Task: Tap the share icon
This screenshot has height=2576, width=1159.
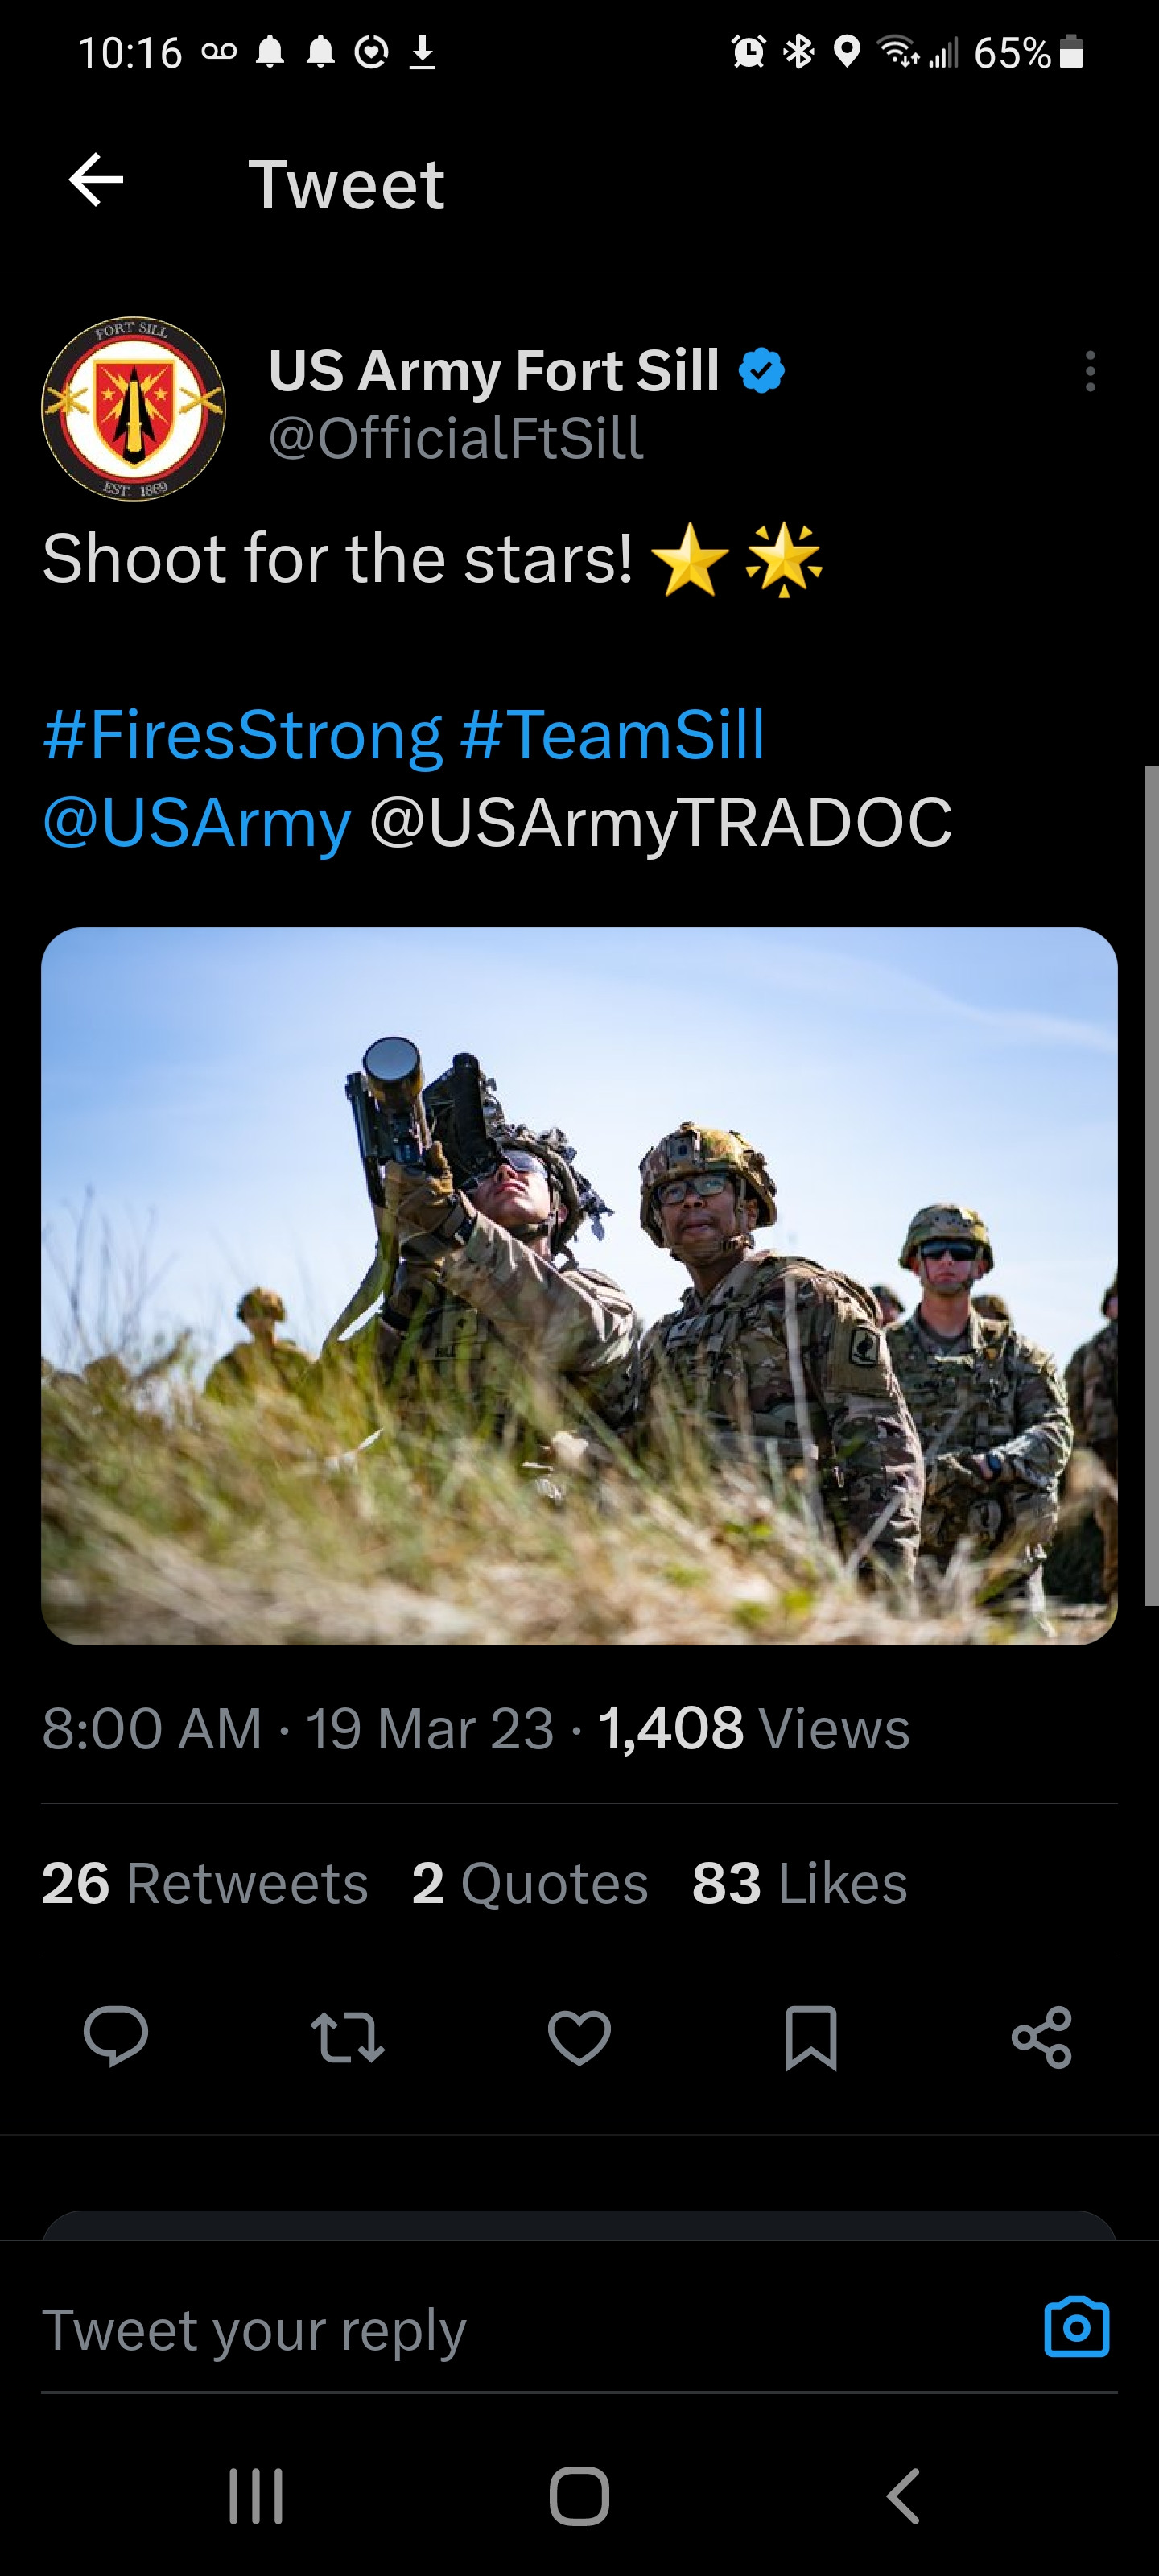Action: pos(1041,2037)
